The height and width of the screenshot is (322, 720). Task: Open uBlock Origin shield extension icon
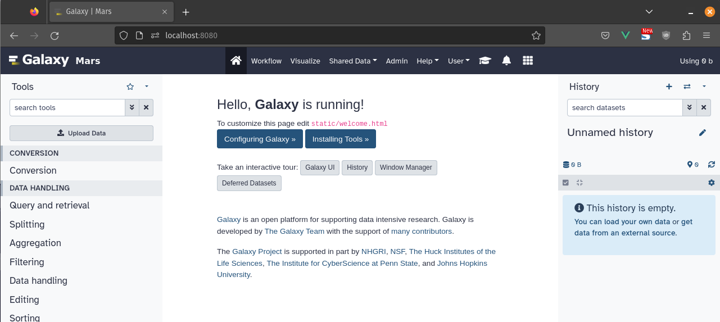[666, 35]
